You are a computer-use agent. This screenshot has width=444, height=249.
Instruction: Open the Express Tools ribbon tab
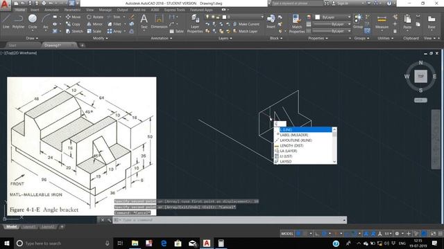point(174,10)
